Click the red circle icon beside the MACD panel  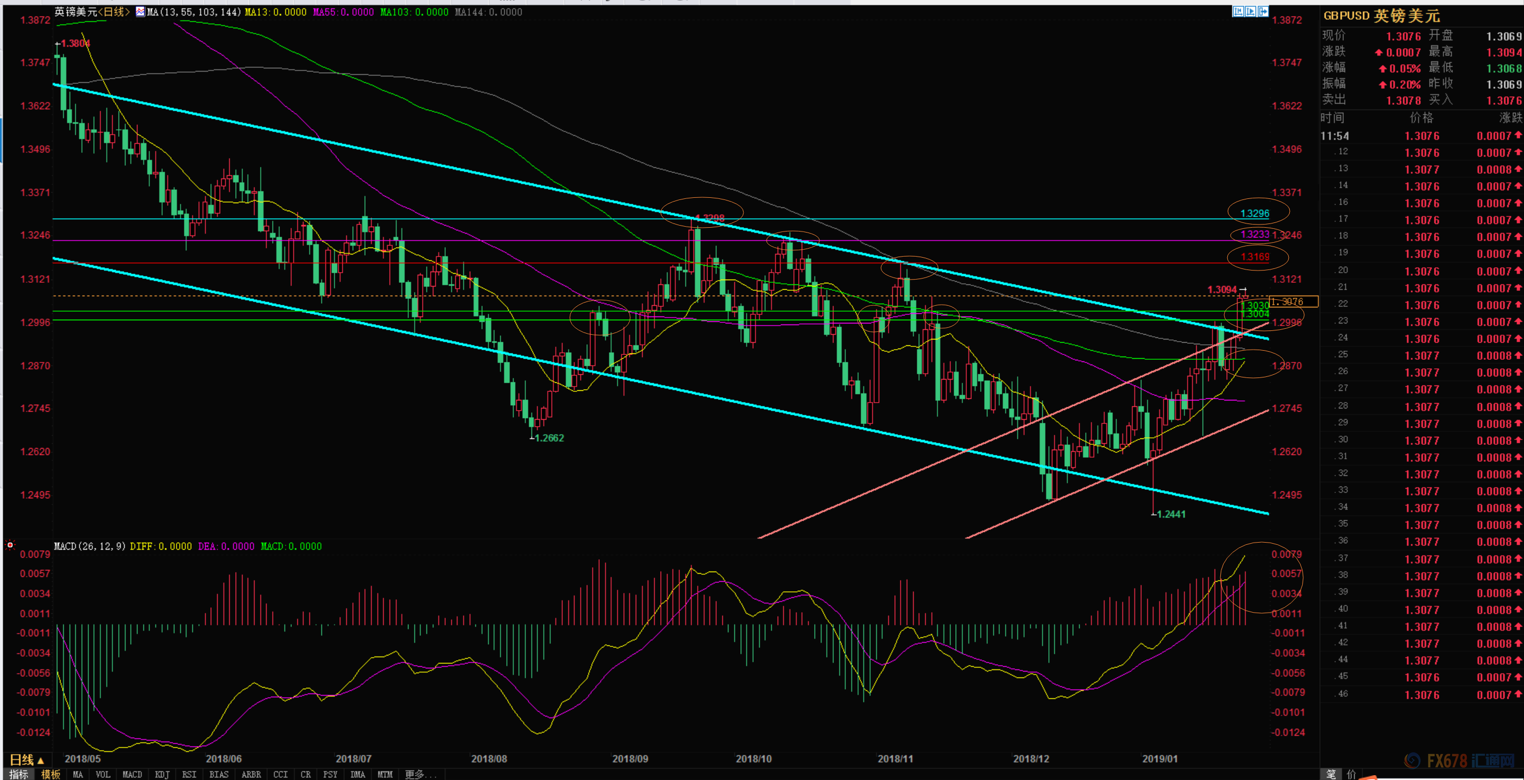(x=10, y=545)
